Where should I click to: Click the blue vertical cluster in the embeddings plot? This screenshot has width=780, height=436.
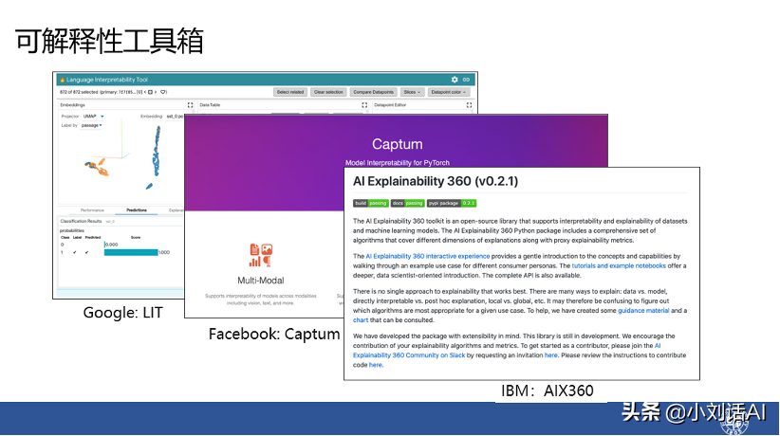(157, 151)
